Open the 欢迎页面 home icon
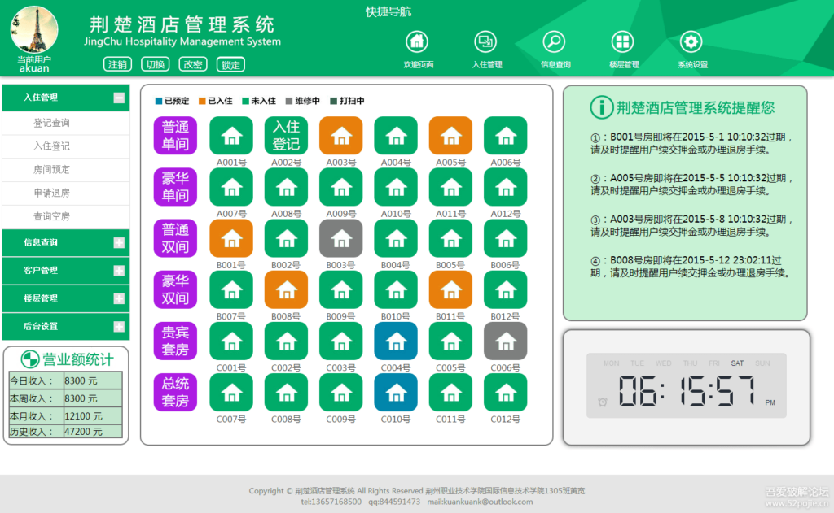The image size is (834, 513). tap(417, 41)
